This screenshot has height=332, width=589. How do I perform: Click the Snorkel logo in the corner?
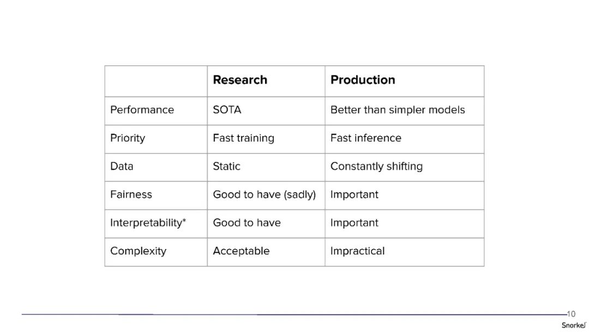coord(574,325)
